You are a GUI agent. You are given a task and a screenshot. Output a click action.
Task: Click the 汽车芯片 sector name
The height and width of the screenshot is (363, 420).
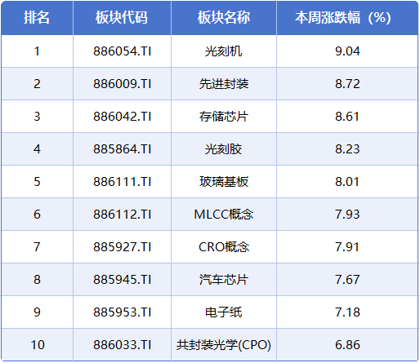click(224, 280)
